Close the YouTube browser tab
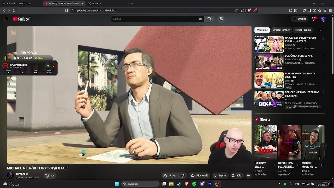 pyautogui.click(x=83, y=3)
